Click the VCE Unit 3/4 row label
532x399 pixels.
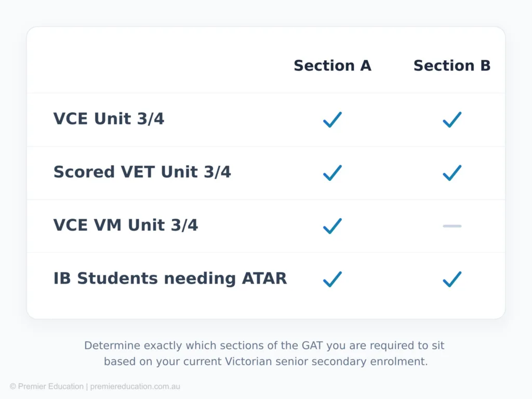(x=109, y=119)
